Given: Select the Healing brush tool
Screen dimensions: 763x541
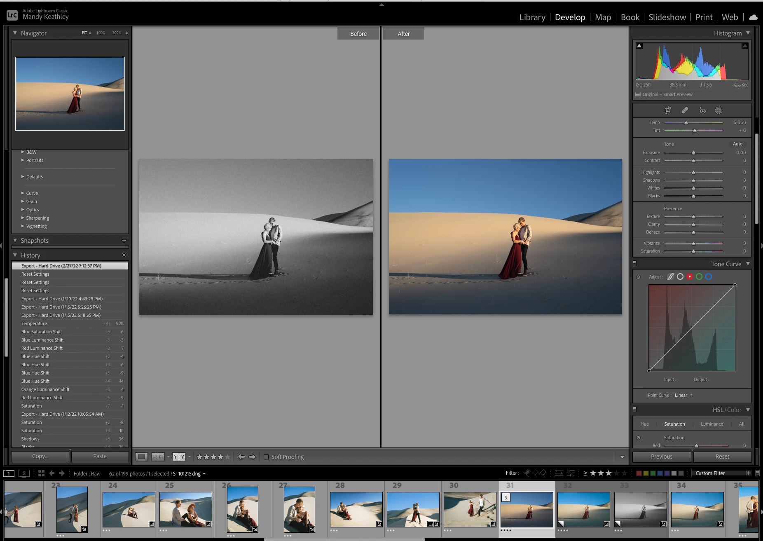Looking at the screenshot, I should point(685,110).
